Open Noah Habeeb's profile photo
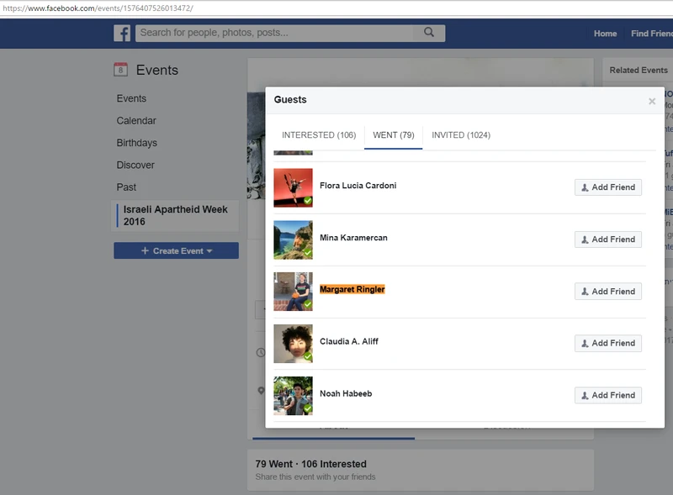 click(x=293, y=396)
